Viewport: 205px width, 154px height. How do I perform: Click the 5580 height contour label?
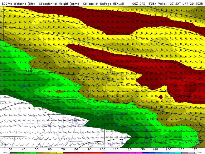tap(29, 71)
